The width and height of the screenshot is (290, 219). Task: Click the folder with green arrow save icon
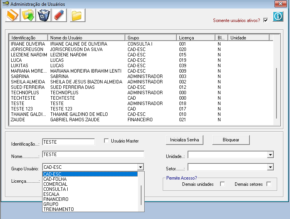coord(28,15)
